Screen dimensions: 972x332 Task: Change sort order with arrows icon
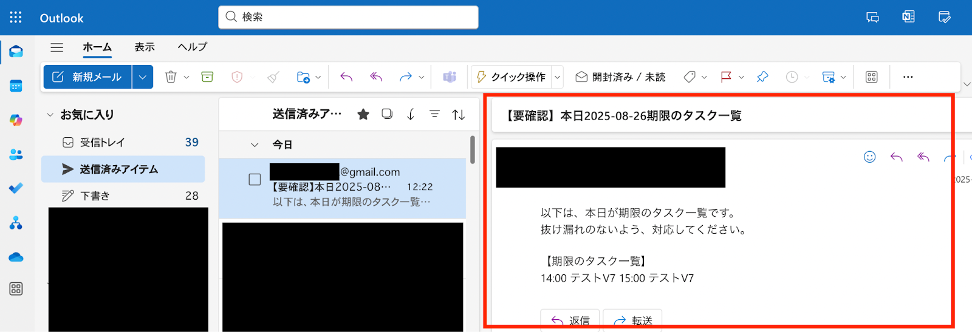click(x=459, y=114)
